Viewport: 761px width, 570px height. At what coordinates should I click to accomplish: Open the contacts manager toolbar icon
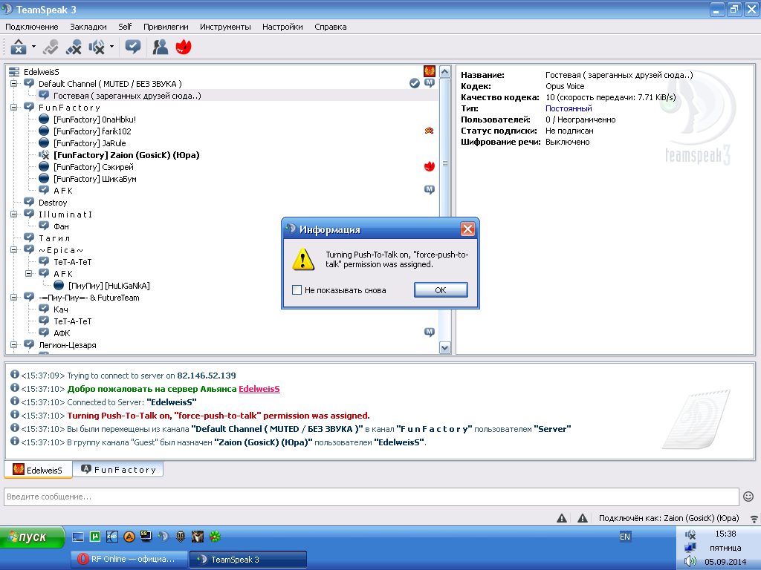coord(161,47)
